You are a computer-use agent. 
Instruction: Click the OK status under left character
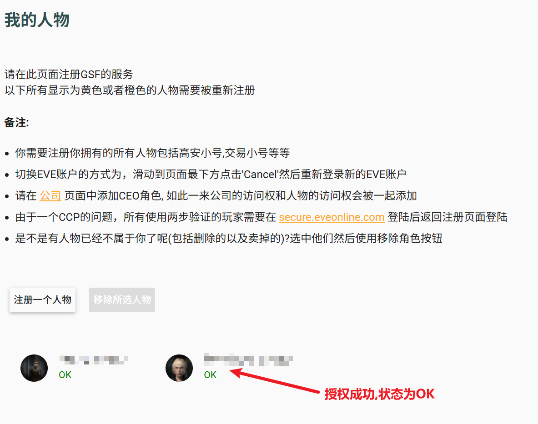click(x=65, y=375)
